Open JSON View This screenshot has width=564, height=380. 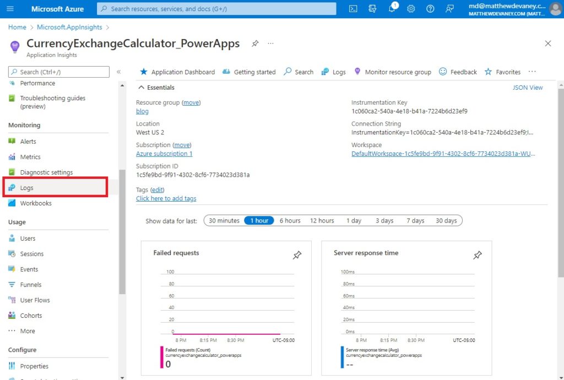(x=528, y=88)
